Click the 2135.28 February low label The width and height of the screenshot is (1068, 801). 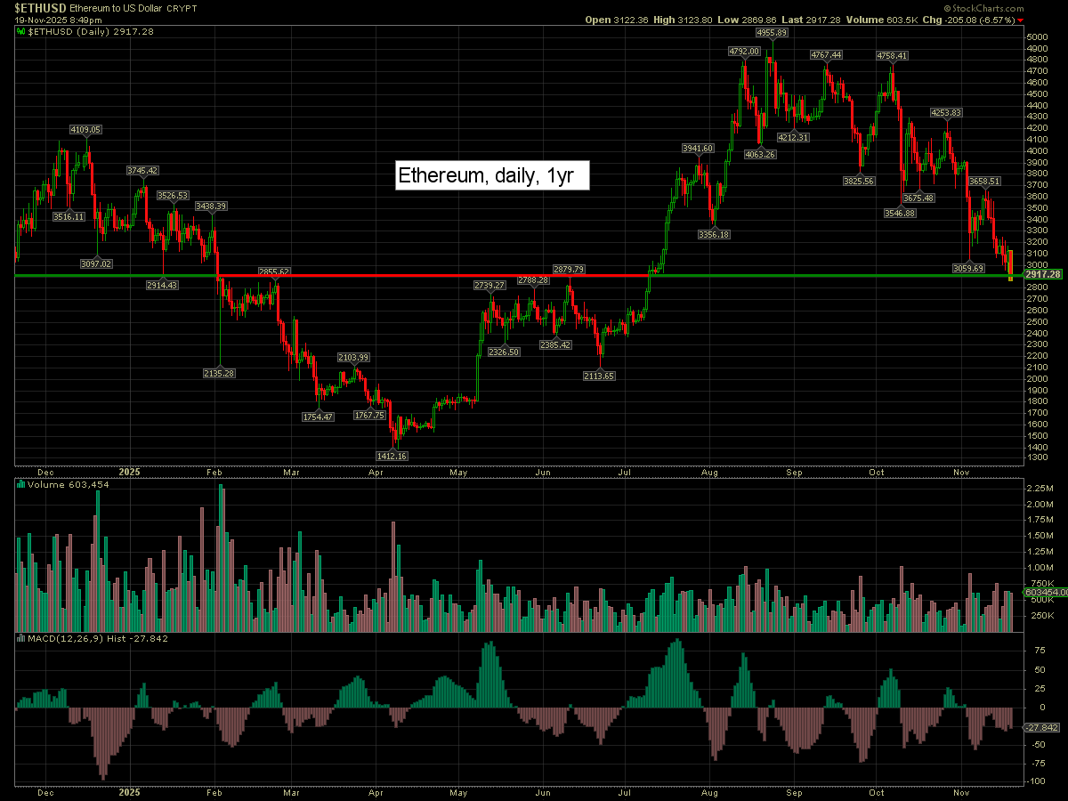click(x=219, y=373)
